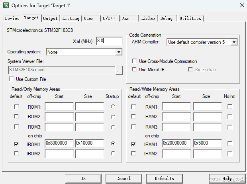The height and width of the screenshot is (184, 247).
Task: Edit IROM1 Start address 0x8000000
Action: click(x=59, y=143)
